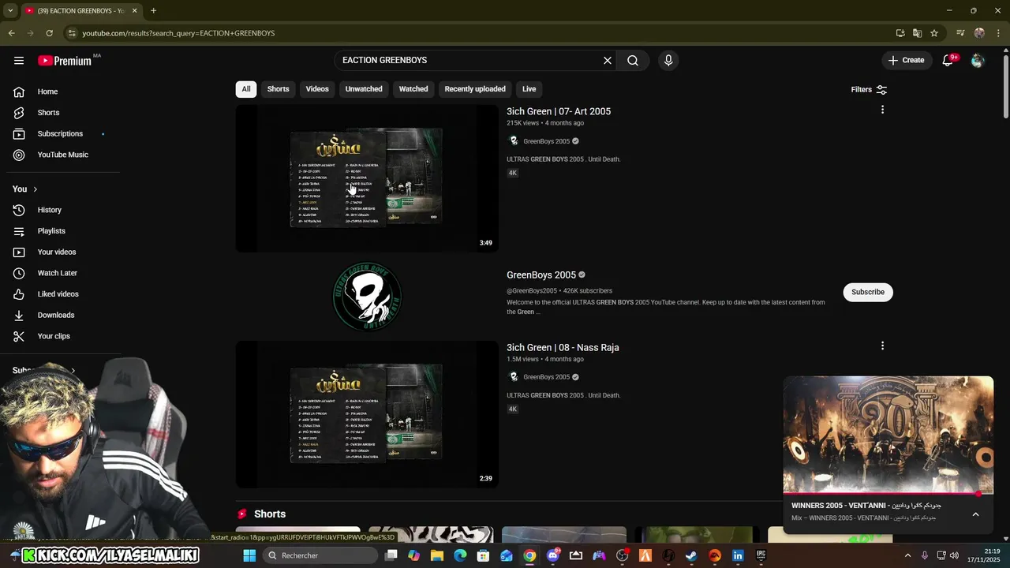1010x568 pixels.
Task: Reload the page
Action: [x=49, y=33]
